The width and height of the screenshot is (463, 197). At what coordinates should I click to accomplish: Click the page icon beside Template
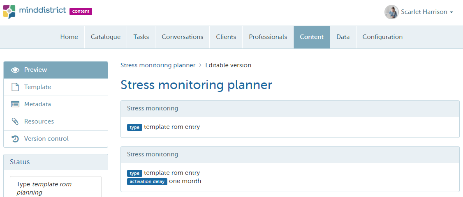pos(15,87)
